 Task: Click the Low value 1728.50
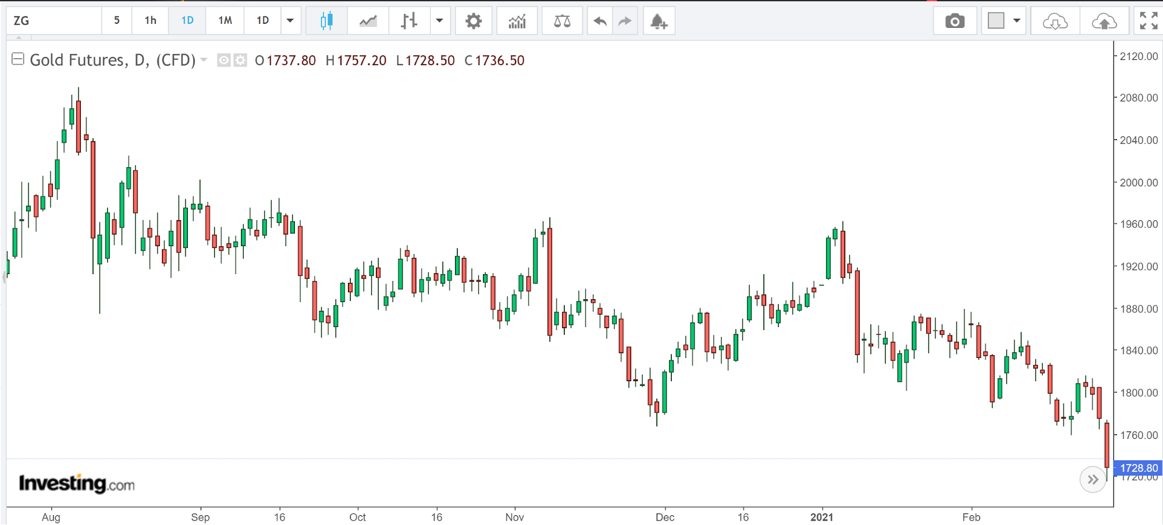(430, 61)
